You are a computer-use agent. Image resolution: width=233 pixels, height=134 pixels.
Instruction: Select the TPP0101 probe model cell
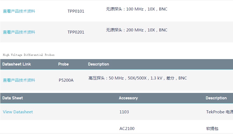76,11
